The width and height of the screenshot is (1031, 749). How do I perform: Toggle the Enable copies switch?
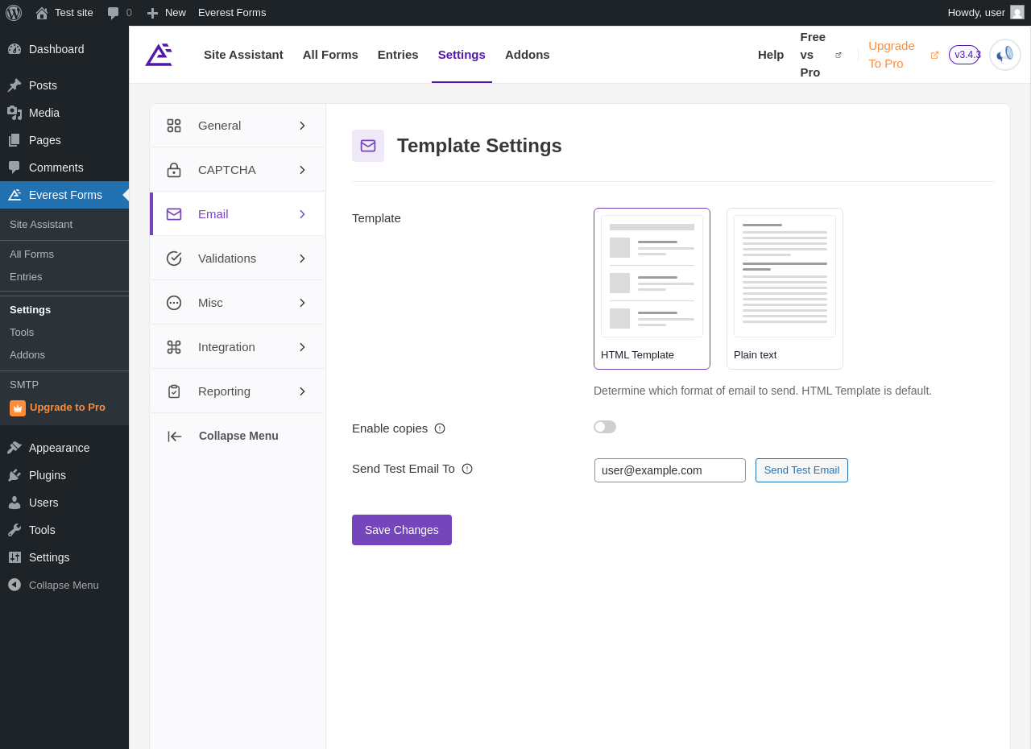(605, 427)
